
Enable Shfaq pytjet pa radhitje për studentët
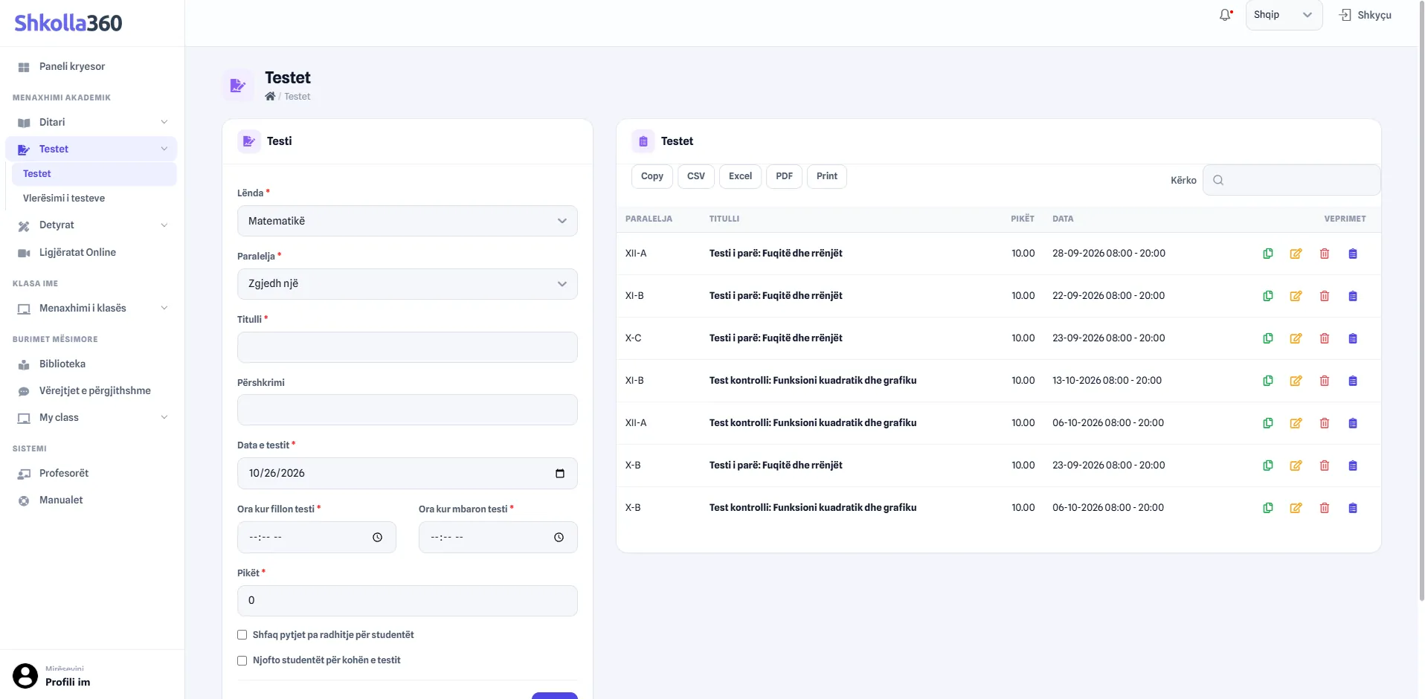242,635
